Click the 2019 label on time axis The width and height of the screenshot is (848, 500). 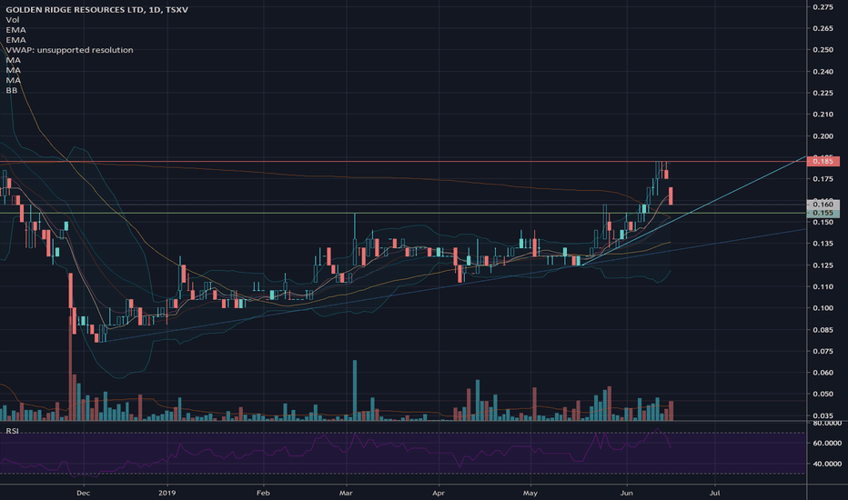point(167,493)
